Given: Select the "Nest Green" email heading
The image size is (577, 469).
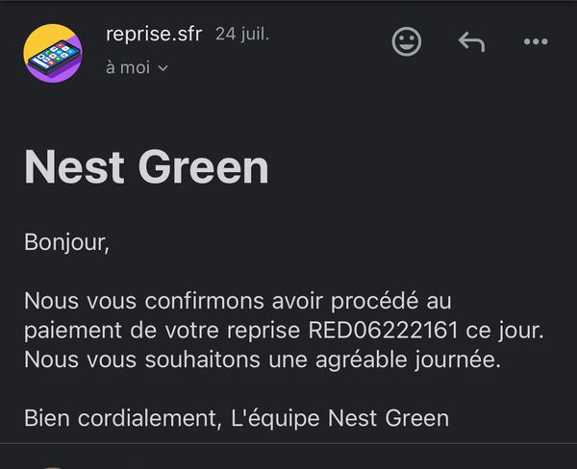Looking at the screenshot, I should tap(146, 168).
